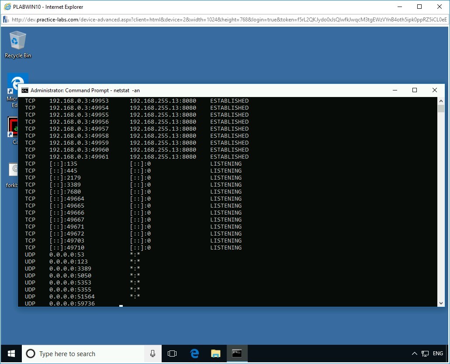Image resolution: width=450 pixels, height=364 pixels.
Task: Click the network status icon in the tray
Action: [424, 353]
